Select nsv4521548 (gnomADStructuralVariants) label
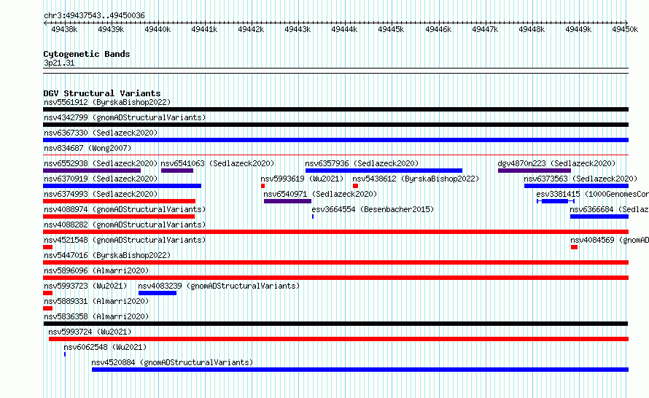The image size is (649, 398). [125, 240]
